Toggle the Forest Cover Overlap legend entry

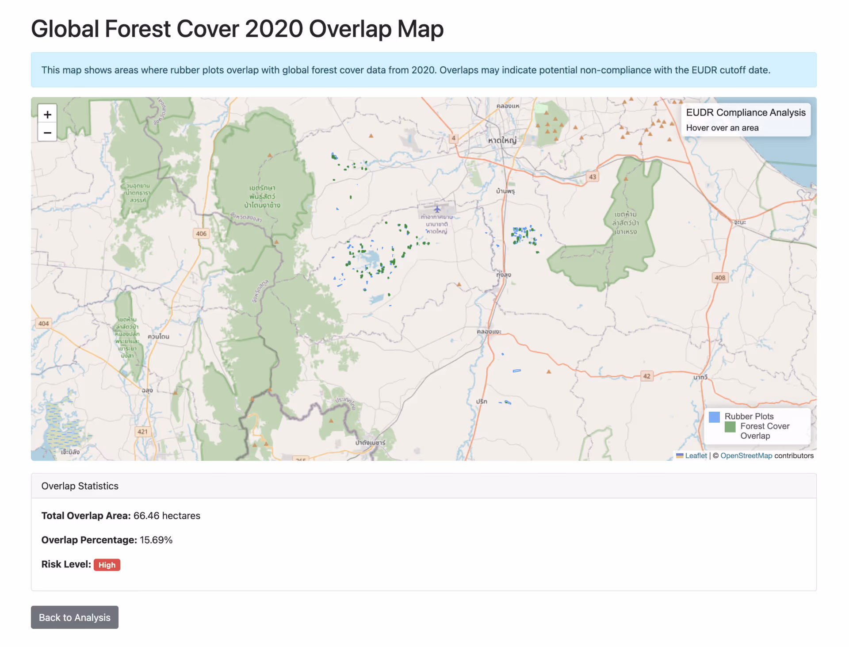[765, 431]
